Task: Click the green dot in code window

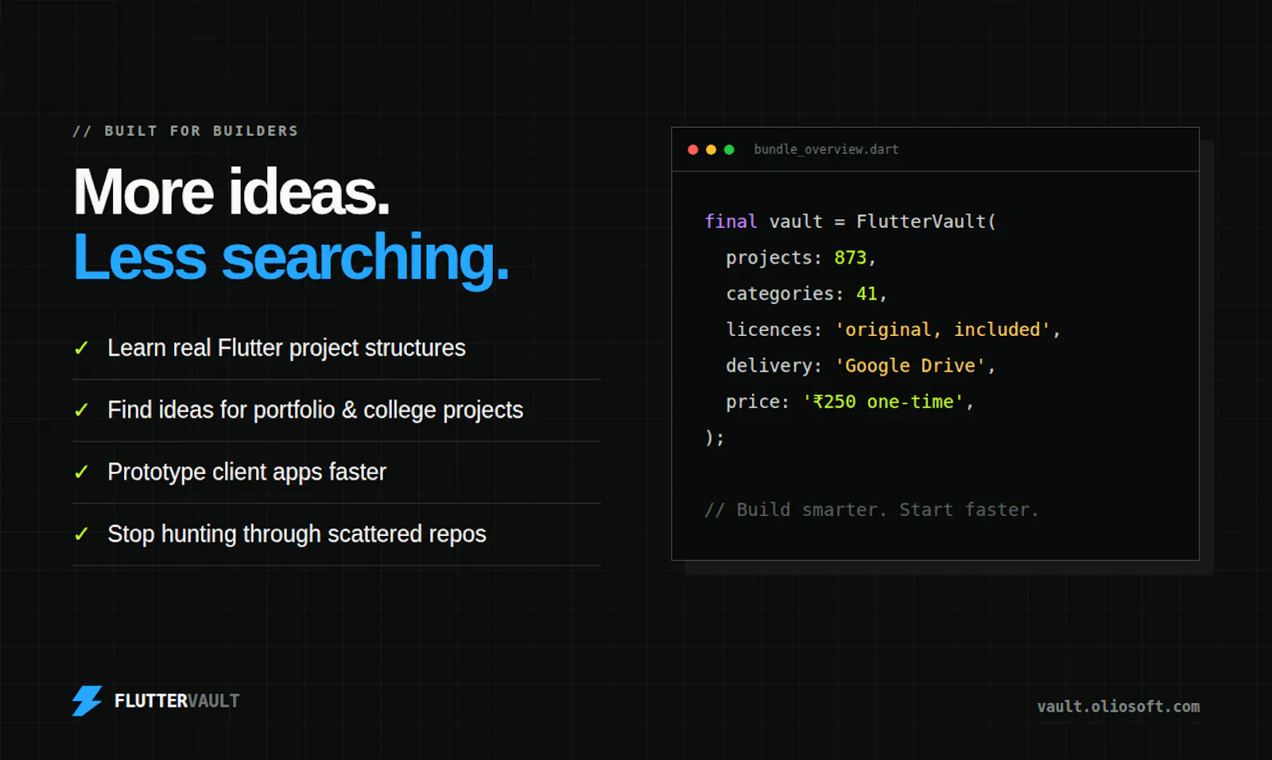Action: (729, 149)
